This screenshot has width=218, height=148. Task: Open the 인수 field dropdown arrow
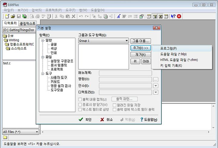(x=156, y=86)
